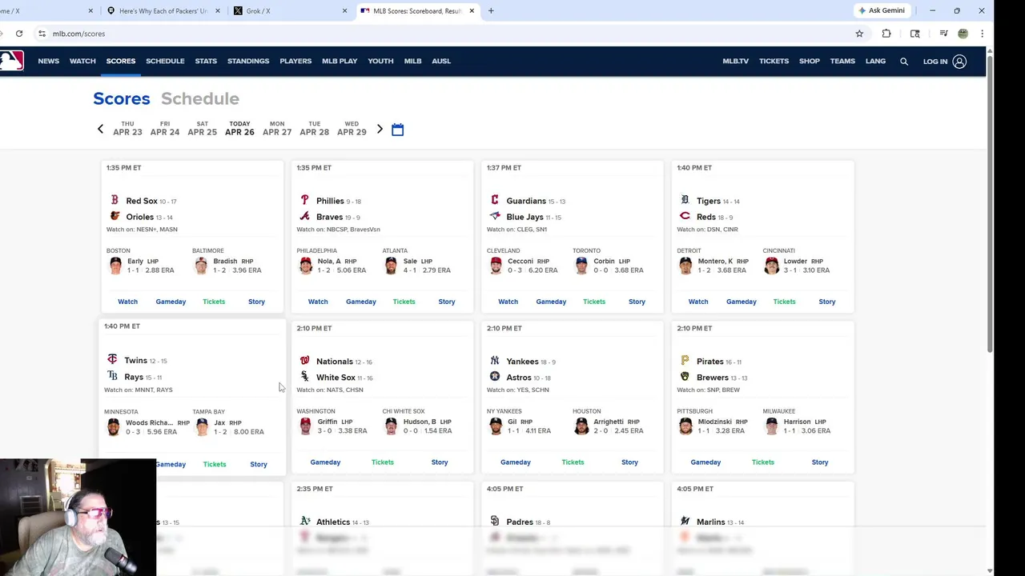This screenshot has width=1025, height=576.
Task: Open the TICKETS header menu
Action: point(774,61)
